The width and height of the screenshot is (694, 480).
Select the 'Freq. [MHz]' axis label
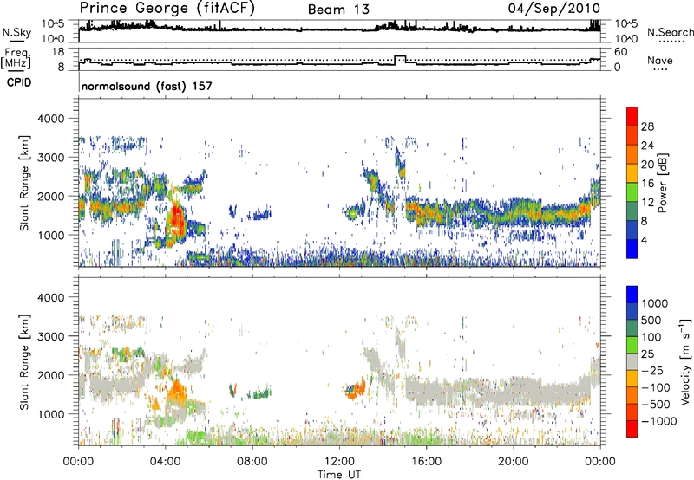[16, 59]
